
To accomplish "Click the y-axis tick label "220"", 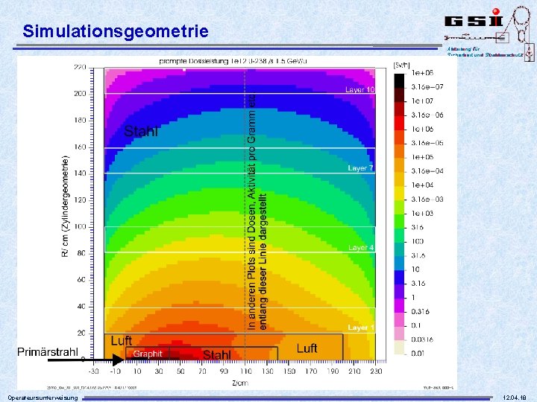I will 80,67.
